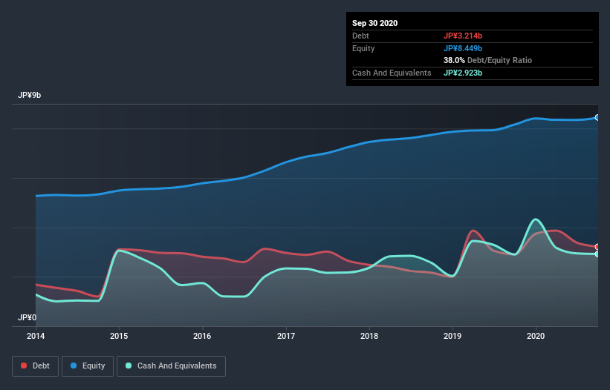Viewport: 610px width, 390px height.
Task: Click the Sep 30 2020 tooltip date
Action: point(374,23)
